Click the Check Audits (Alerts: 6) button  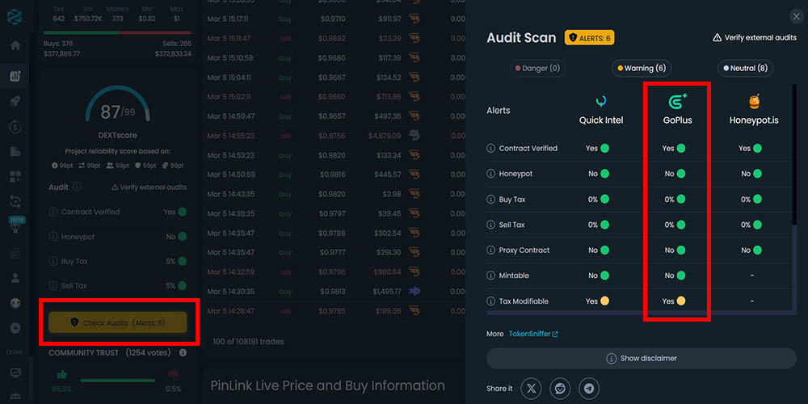pyautogui.click(x=117, y=322)
